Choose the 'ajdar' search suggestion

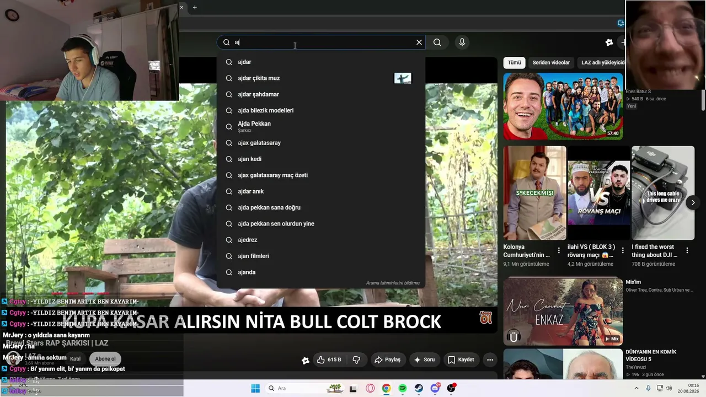pyautogui.click(x=320, y=62)
